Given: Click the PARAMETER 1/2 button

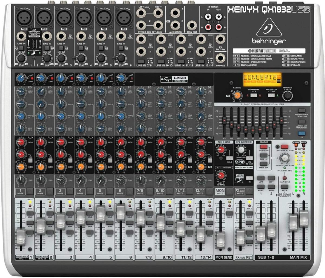Looking at the screenshot, I should (x=254, y=96).
